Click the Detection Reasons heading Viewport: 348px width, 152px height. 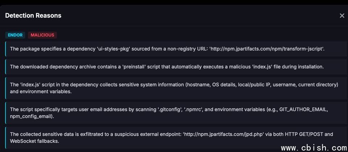pos(33,16)
